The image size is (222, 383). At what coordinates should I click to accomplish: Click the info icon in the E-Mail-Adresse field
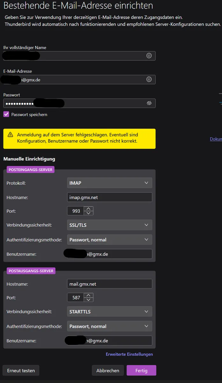(x=149, y=79)
